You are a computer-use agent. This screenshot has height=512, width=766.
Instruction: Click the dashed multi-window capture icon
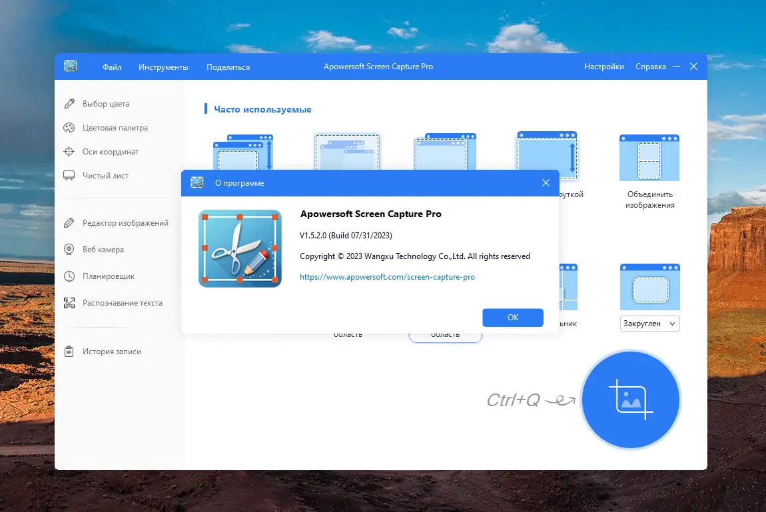347,152
